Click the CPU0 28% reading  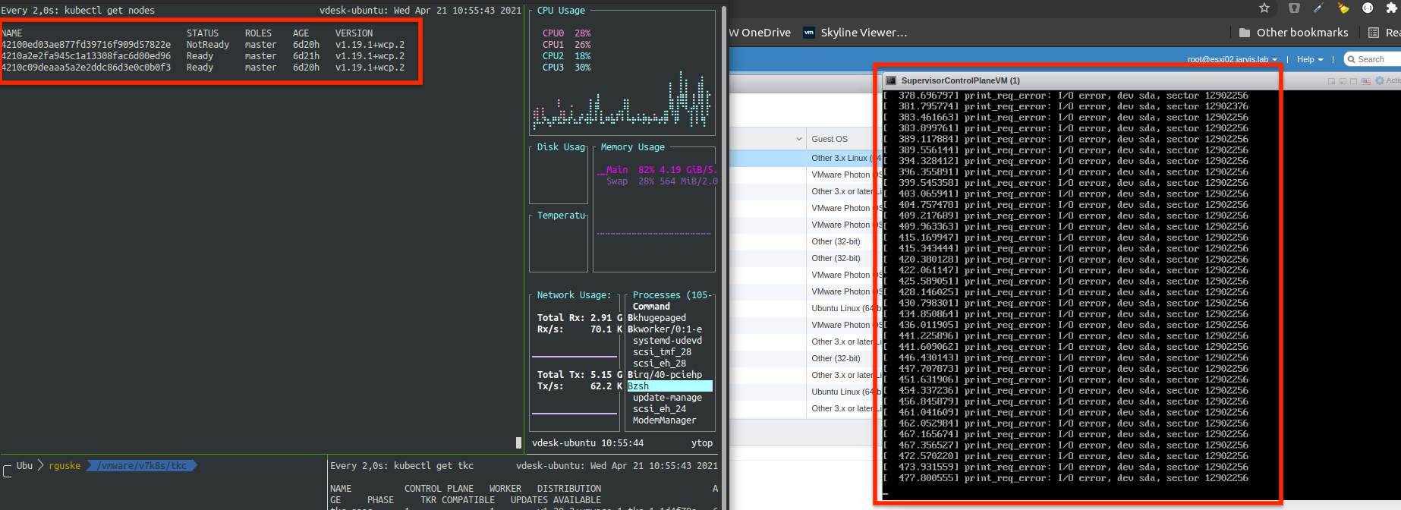tap(566, 33)
